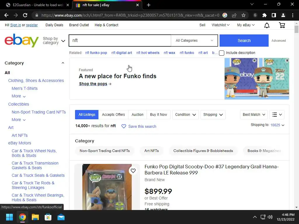
Task: Select the Accepts Offers tab
Action: (x=114, y=115)
